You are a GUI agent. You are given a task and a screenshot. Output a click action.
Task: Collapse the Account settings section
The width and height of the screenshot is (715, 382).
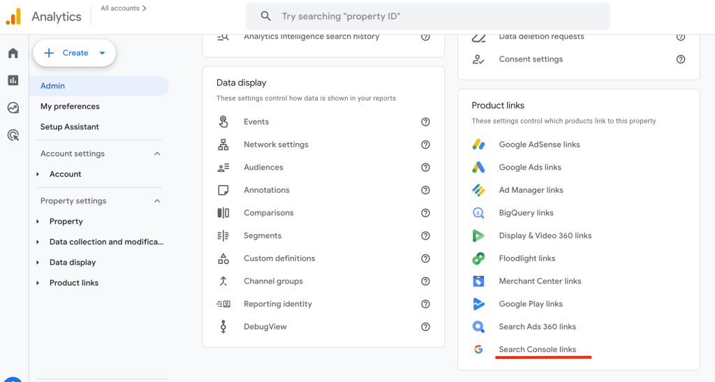(x=157, y=154)
